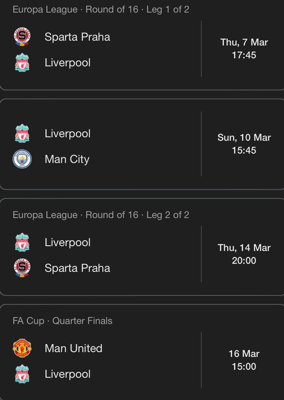Click Liverpool crest in Leg 2 fixture

(22, 242)
